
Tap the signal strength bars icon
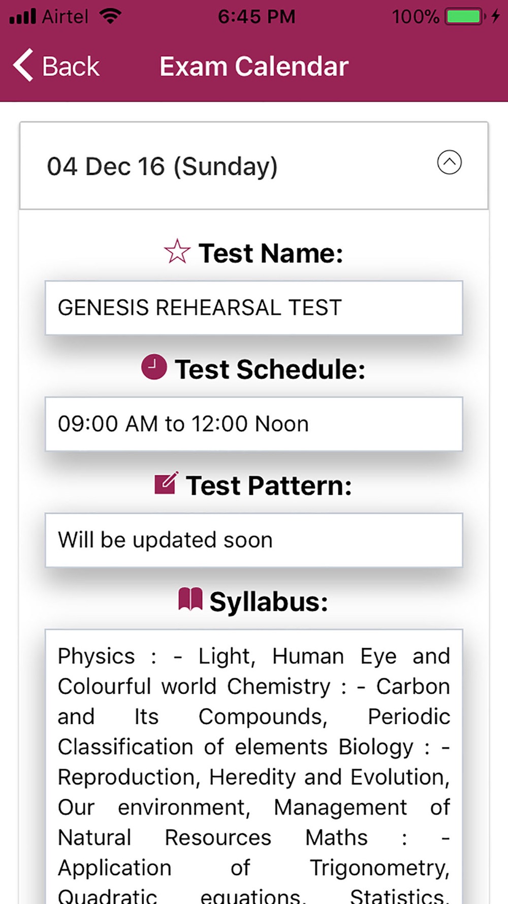(x=23, y=16)
